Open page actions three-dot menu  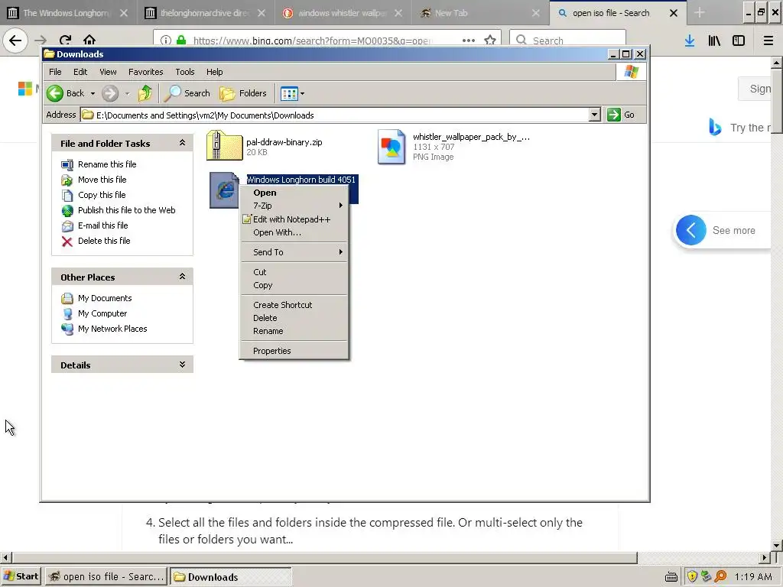469,40
